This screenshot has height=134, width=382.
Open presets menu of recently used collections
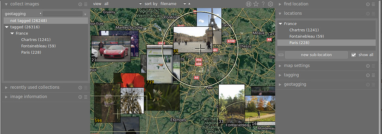[x=86, y=88]
